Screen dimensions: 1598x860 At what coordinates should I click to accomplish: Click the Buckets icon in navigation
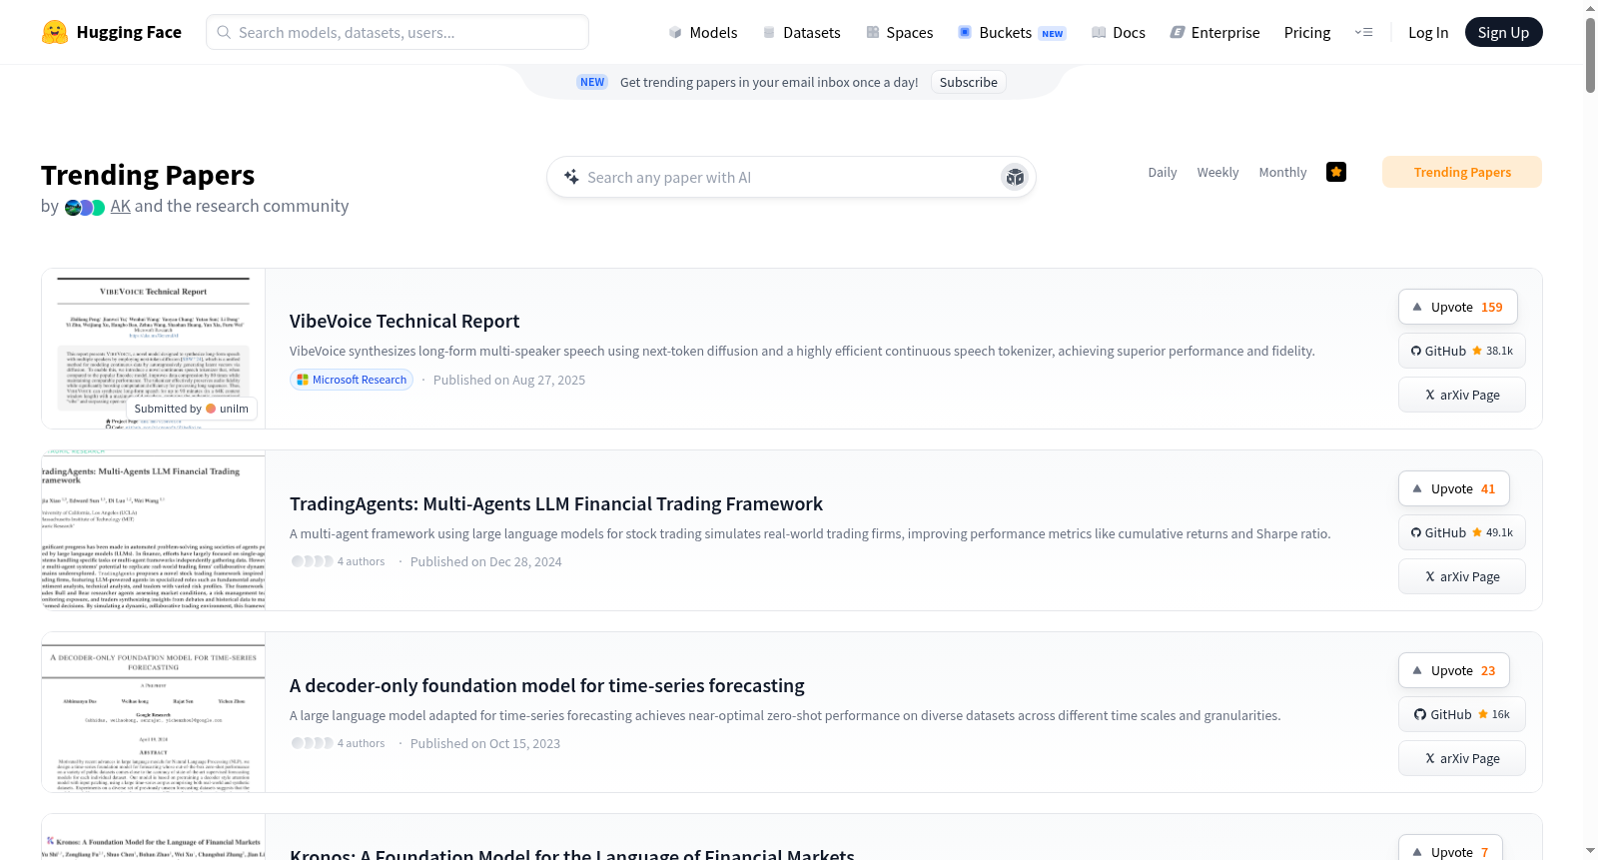[965, 32]
